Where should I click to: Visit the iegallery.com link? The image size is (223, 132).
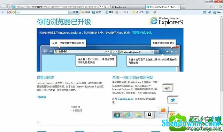(x=125, y=99)
